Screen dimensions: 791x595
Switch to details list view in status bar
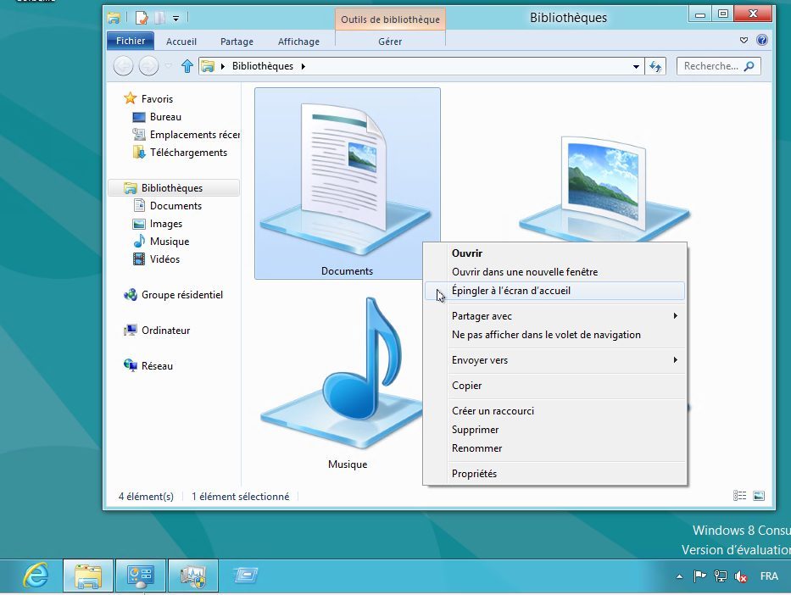pos(740,497)
